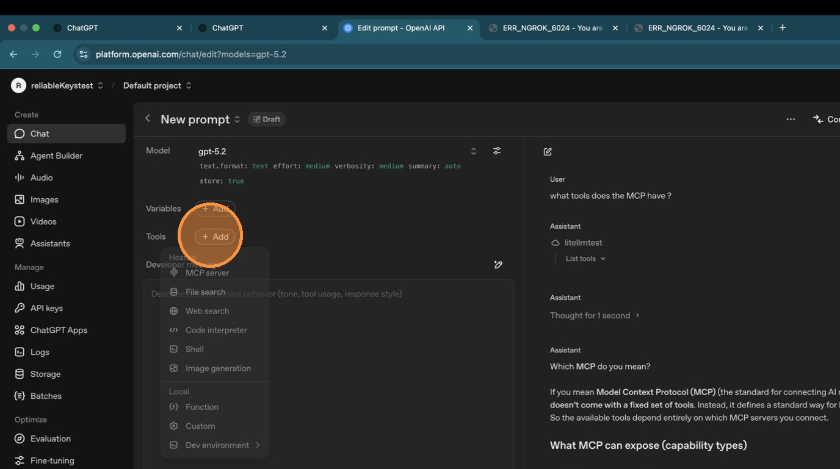Open a new browser tab
Screen dimensions: 840x469
pos(783,27)
